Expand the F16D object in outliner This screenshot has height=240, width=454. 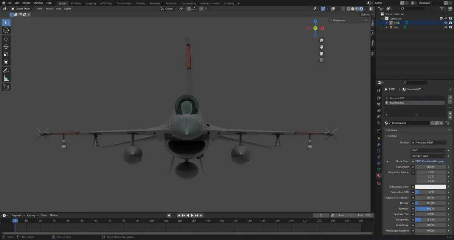coord(387,23)
